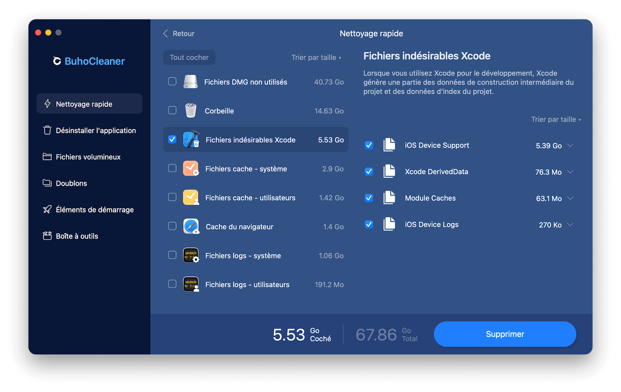Select the Nettoyage rapide sidebar icon
This screenshot has width=621, height=392.
coord(47,104)
